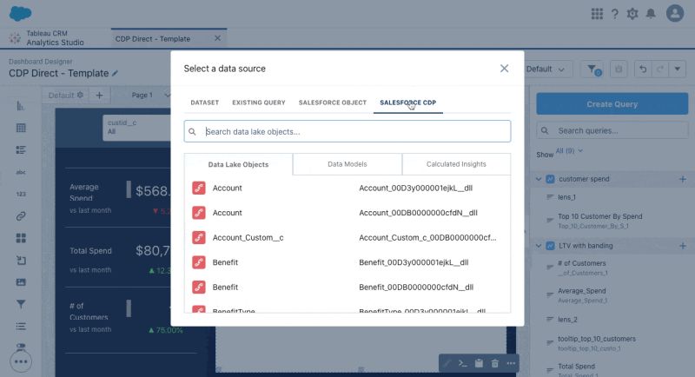Add the chart widget from sidebar

coord(20,106)
